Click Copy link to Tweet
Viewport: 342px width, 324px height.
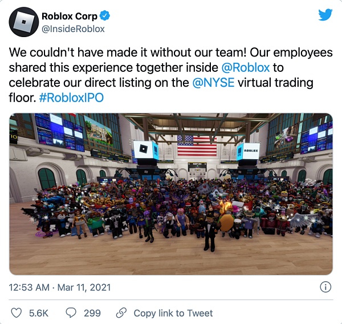173,313
